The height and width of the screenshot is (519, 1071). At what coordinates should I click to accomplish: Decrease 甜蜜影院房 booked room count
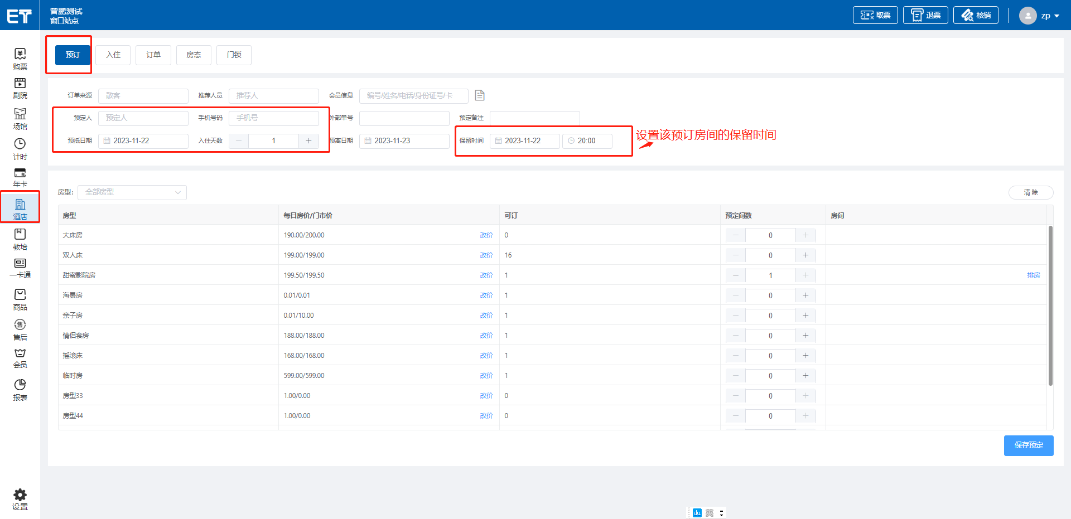point(736,275)
